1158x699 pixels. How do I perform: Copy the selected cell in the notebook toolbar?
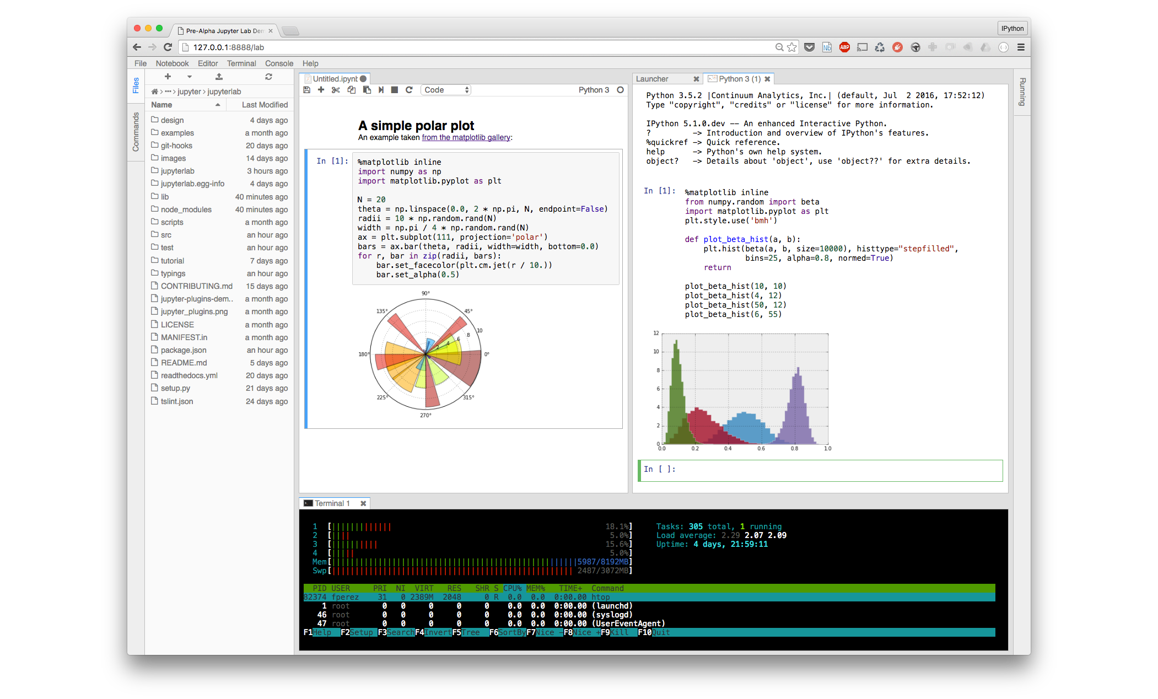(x=351, y=90)
